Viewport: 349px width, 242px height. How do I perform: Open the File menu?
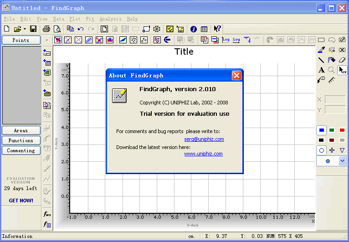[10, 19]
